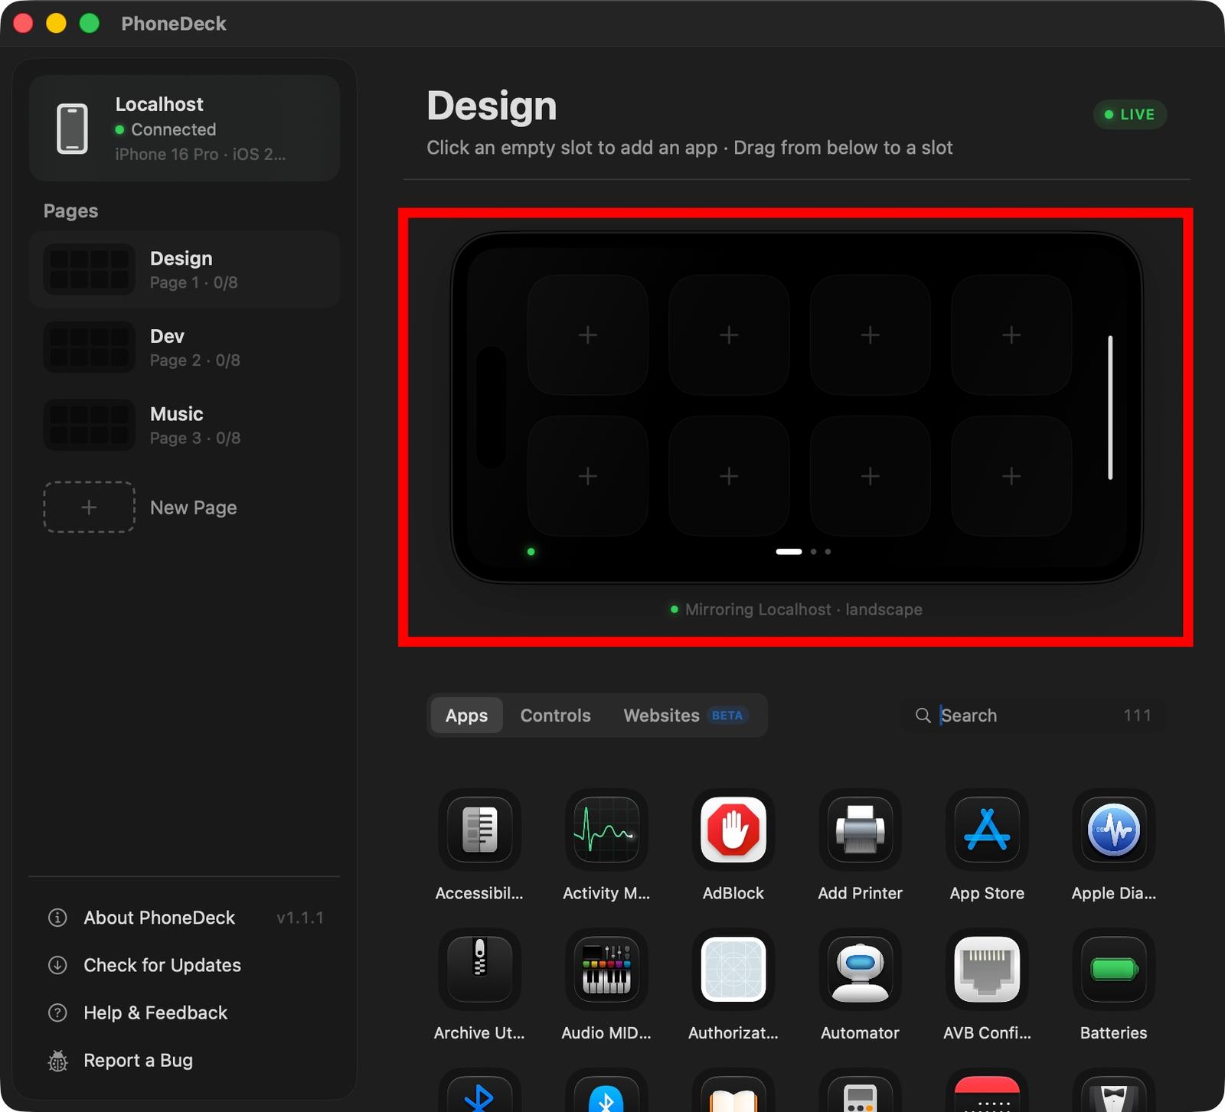Create a page via New Page label
The height and width of the screenshot is (1112, 1225).
[193, 507]
